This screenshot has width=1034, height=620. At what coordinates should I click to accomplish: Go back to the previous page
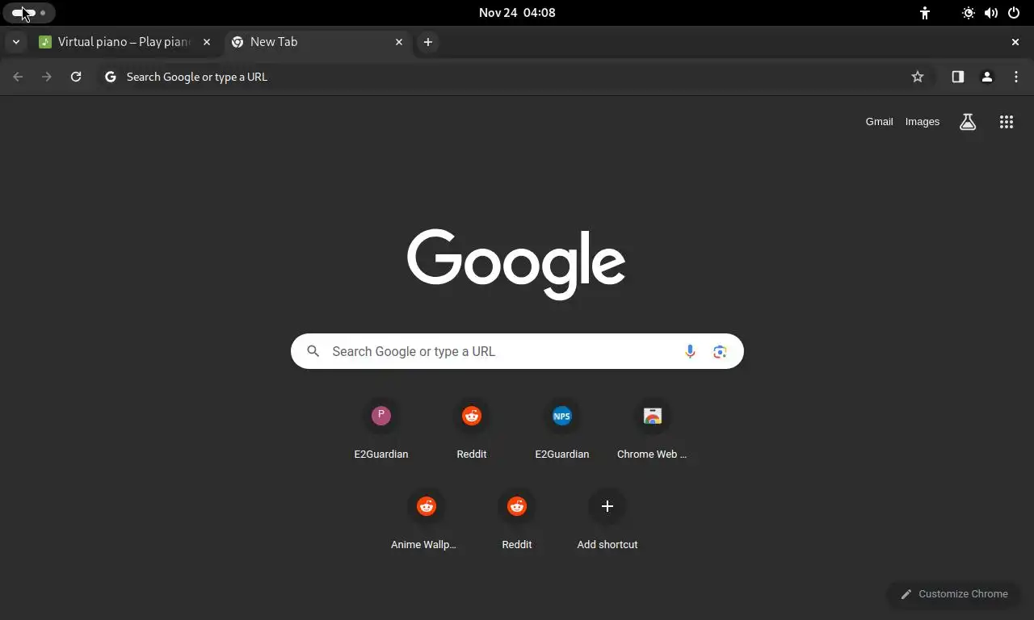coord(18,77)
